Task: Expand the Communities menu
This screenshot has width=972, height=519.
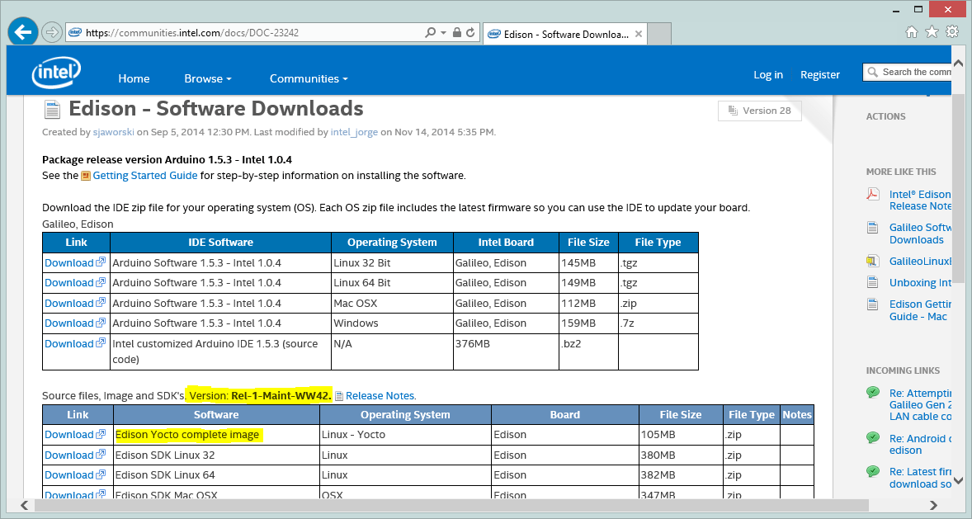Action: (x=309, y=78)
